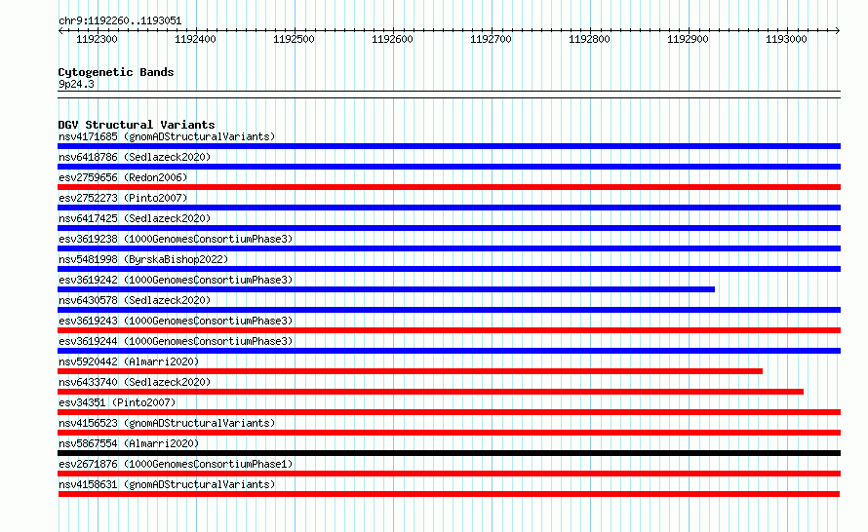Select the red bar under nsv6433740
The height and width of the screenshot is (532, 868).
point(431,392)
